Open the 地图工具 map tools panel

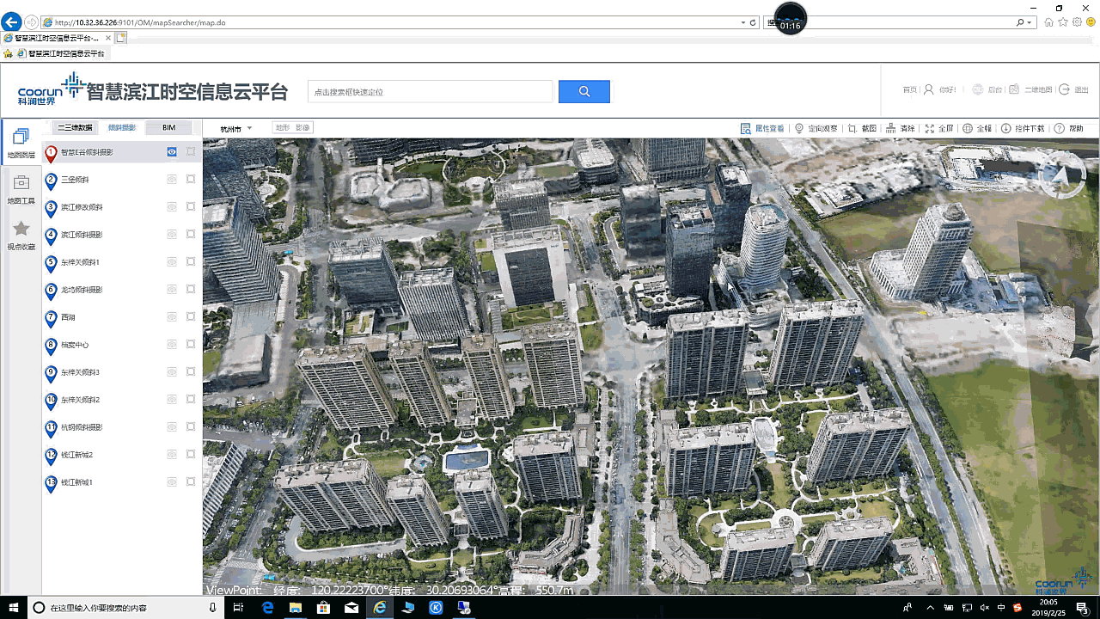pos(21,189)
